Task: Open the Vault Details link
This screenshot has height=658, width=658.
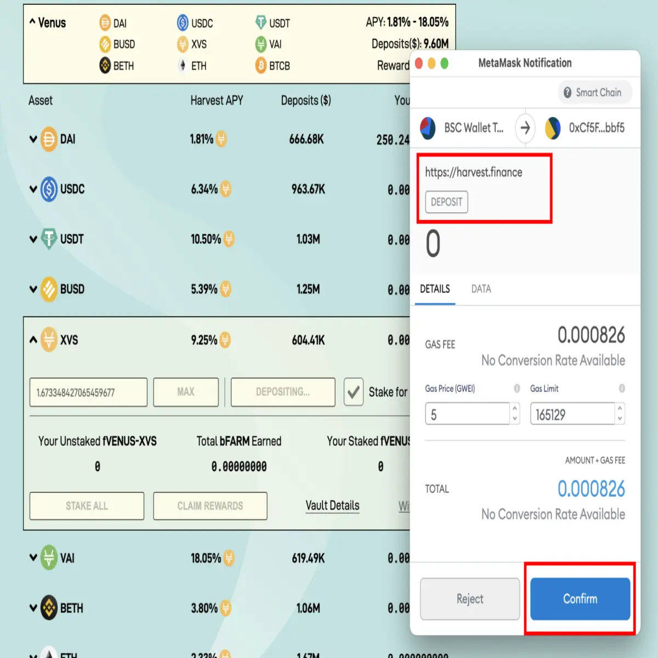Action: pyautogui.click(x=332, y=506)
